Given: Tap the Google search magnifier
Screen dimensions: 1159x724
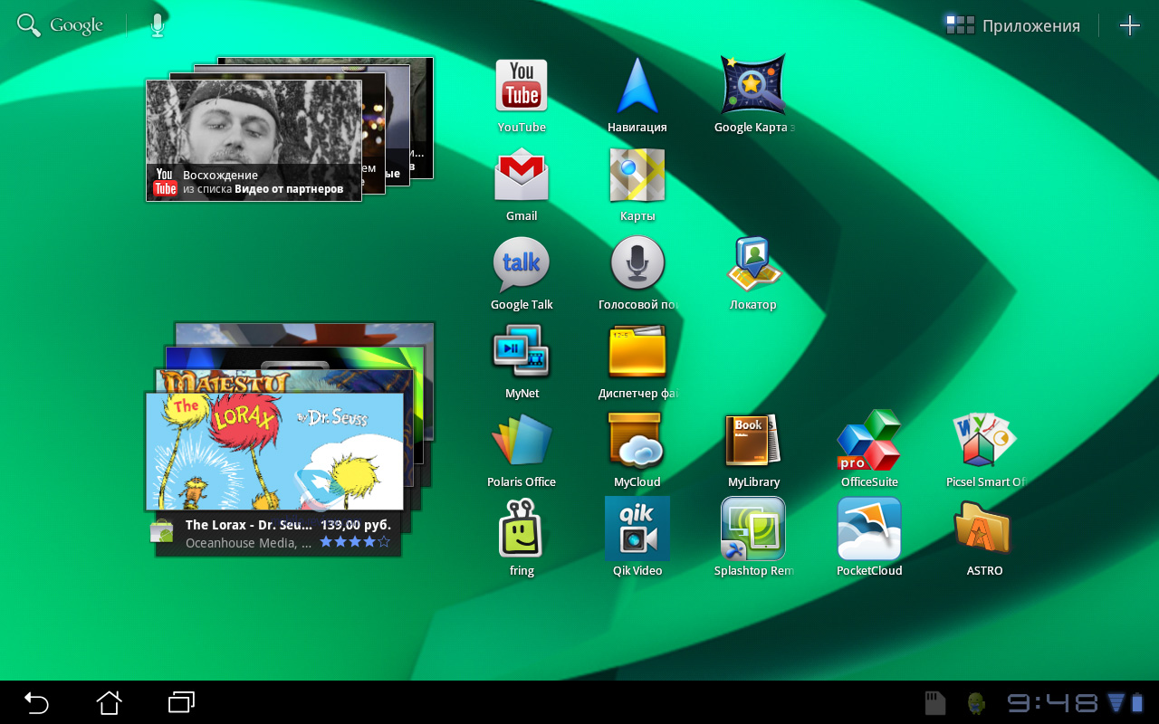Looking at the screenshot, I should tap(29, 25).
